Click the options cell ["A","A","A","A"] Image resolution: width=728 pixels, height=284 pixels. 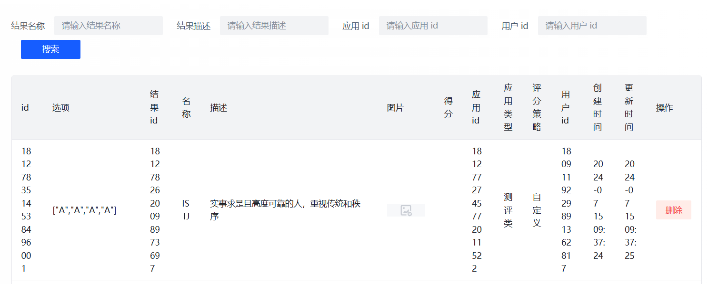(x=84, y=210)
